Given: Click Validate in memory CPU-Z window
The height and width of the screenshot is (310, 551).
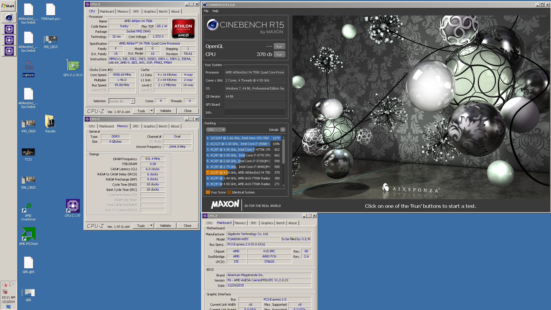Looking at the screenshot, I should tap(165, 226).
